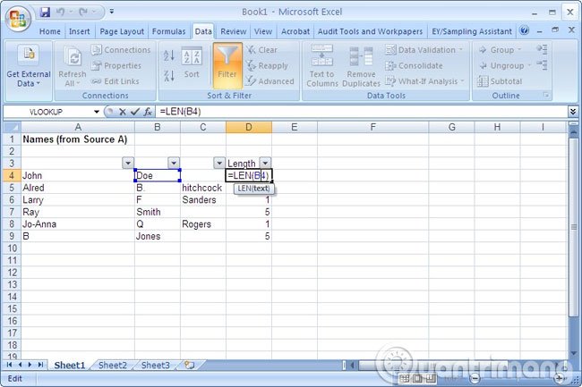This screenshot has height=387, width=582.
Task: Select the cell containing hitchcock
Action: click(203, 188)
